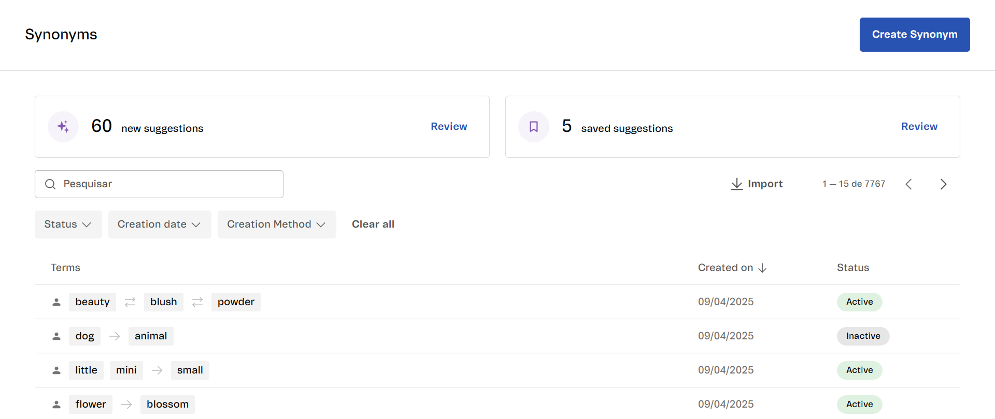
Task: Click the magnifier icon in the search box
Action: (x=50, y=184)
